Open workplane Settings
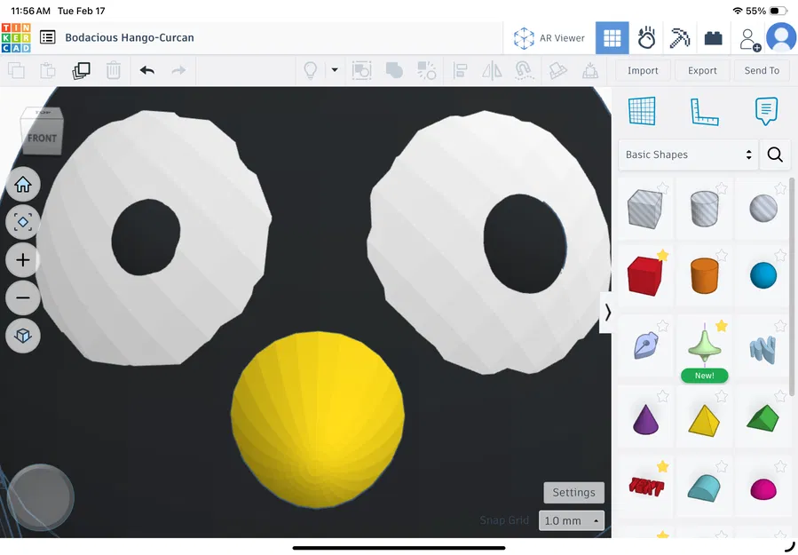This screenshot has height=555, width=798. pyautogui.click(x=573, y=492)
